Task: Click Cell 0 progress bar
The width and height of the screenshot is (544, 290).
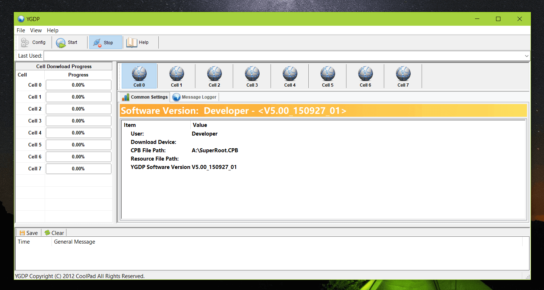Action: [x=78, y=85]
